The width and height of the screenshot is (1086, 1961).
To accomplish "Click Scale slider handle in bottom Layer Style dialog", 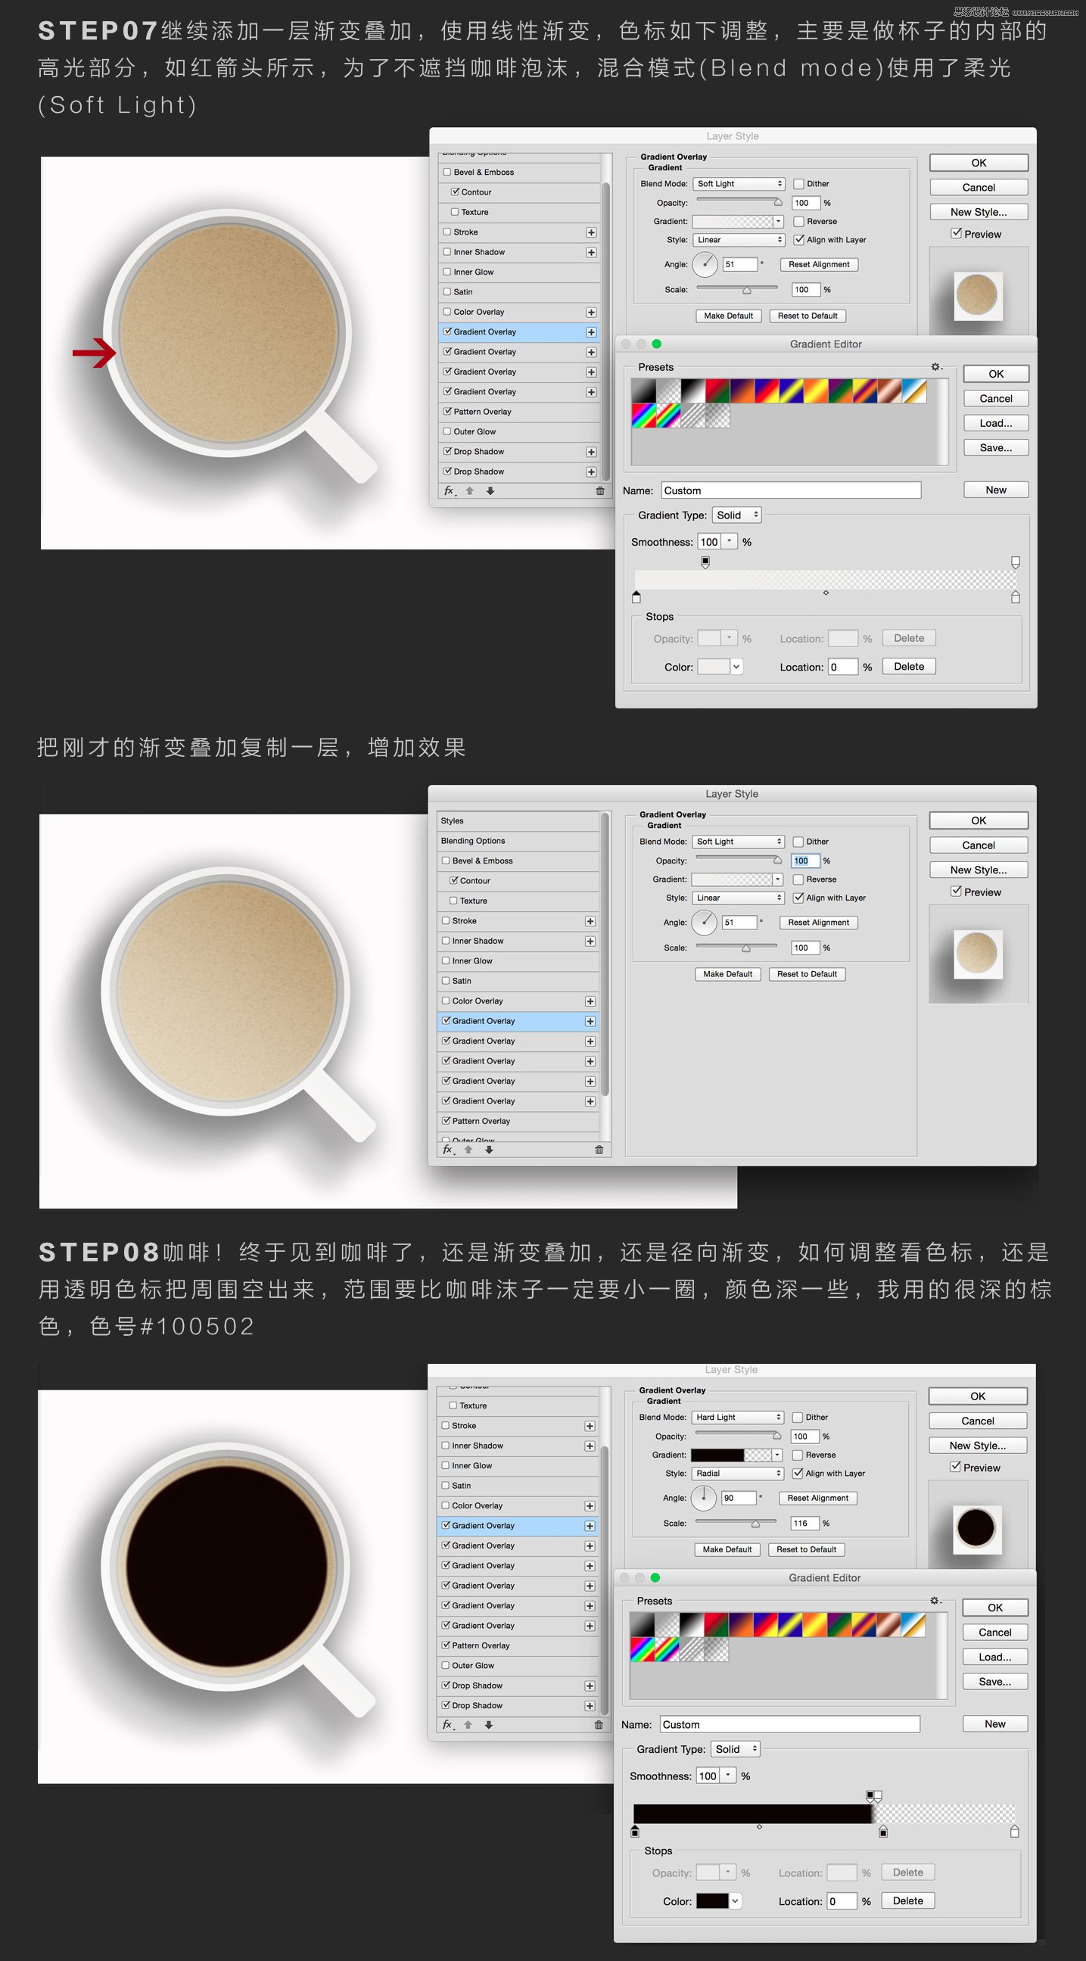I will (x=755, y=1524).
